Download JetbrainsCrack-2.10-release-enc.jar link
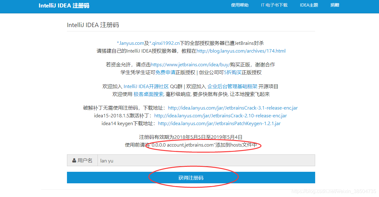 point(220,116)
